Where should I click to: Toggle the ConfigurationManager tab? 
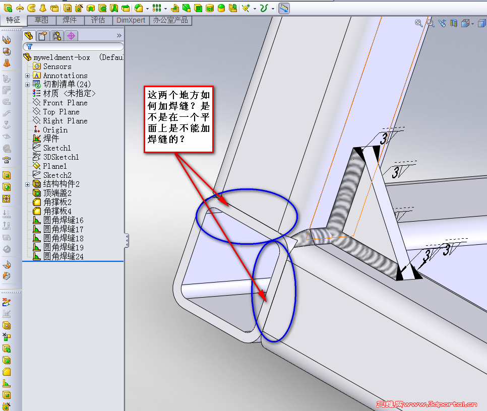click(56, 35)
